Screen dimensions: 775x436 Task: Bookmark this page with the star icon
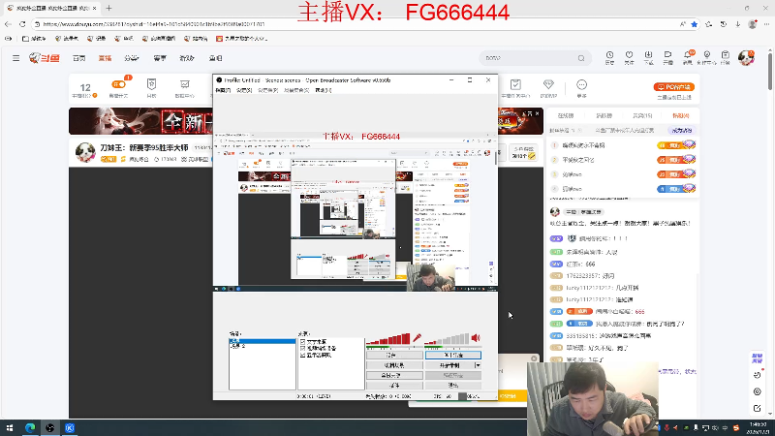(695, 23)
